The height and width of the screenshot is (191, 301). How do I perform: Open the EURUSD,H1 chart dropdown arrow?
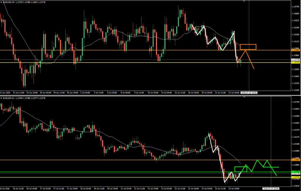tap(1, 98)
